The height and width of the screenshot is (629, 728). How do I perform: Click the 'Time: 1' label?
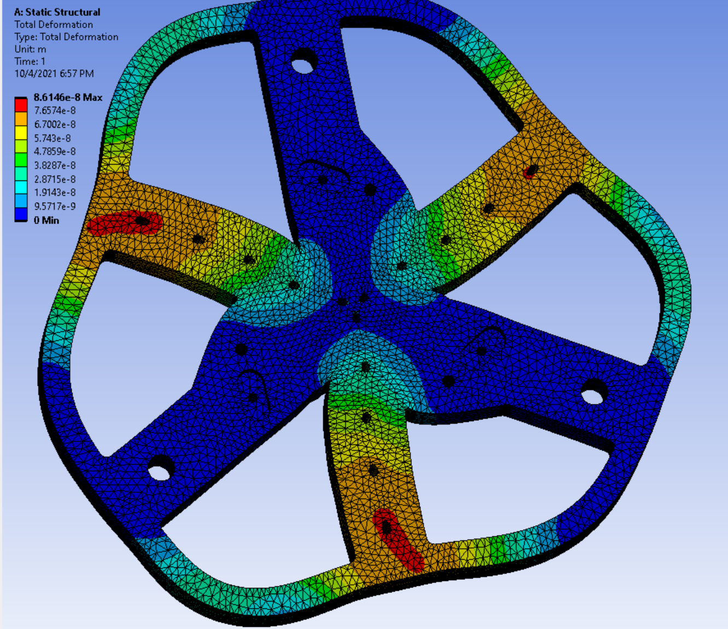(x=30, y=61)
